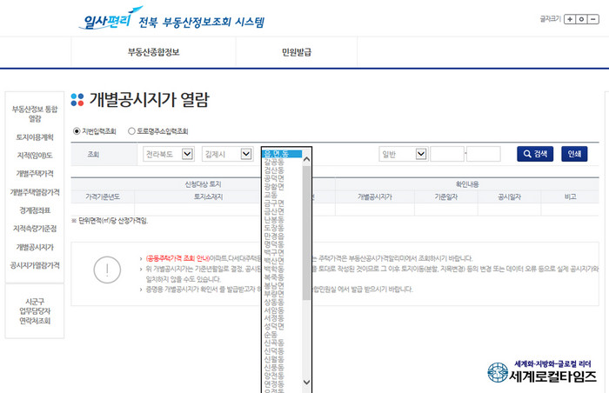Reset font size with the circle button
This screenshot has height=393, width=609.
pos(581,18)
